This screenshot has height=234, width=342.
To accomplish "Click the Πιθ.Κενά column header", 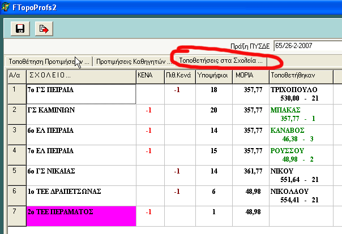I will [x=179, y=75].
